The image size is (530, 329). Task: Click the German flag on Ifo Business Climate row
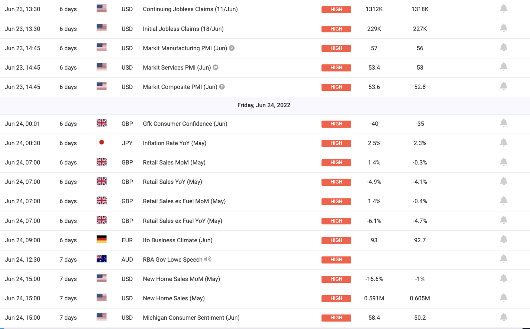click(x=101, y=239)
